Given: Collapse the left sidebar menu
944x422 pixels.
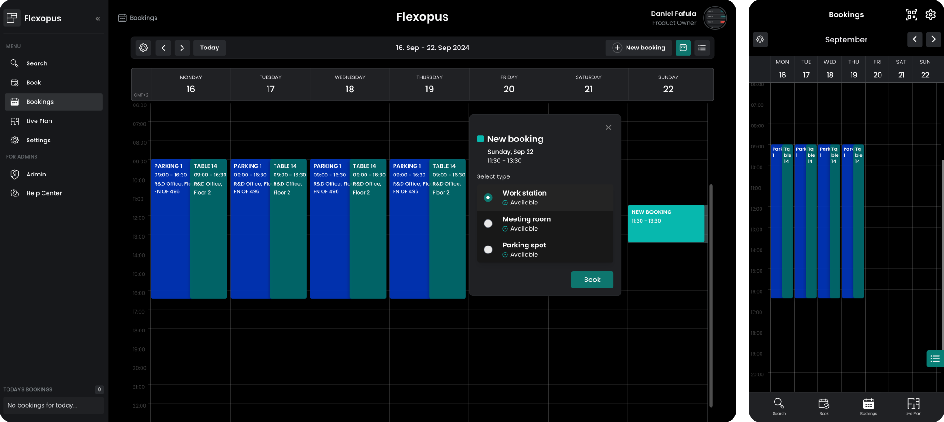Looking at the screenshot, I should pos(98,19).
